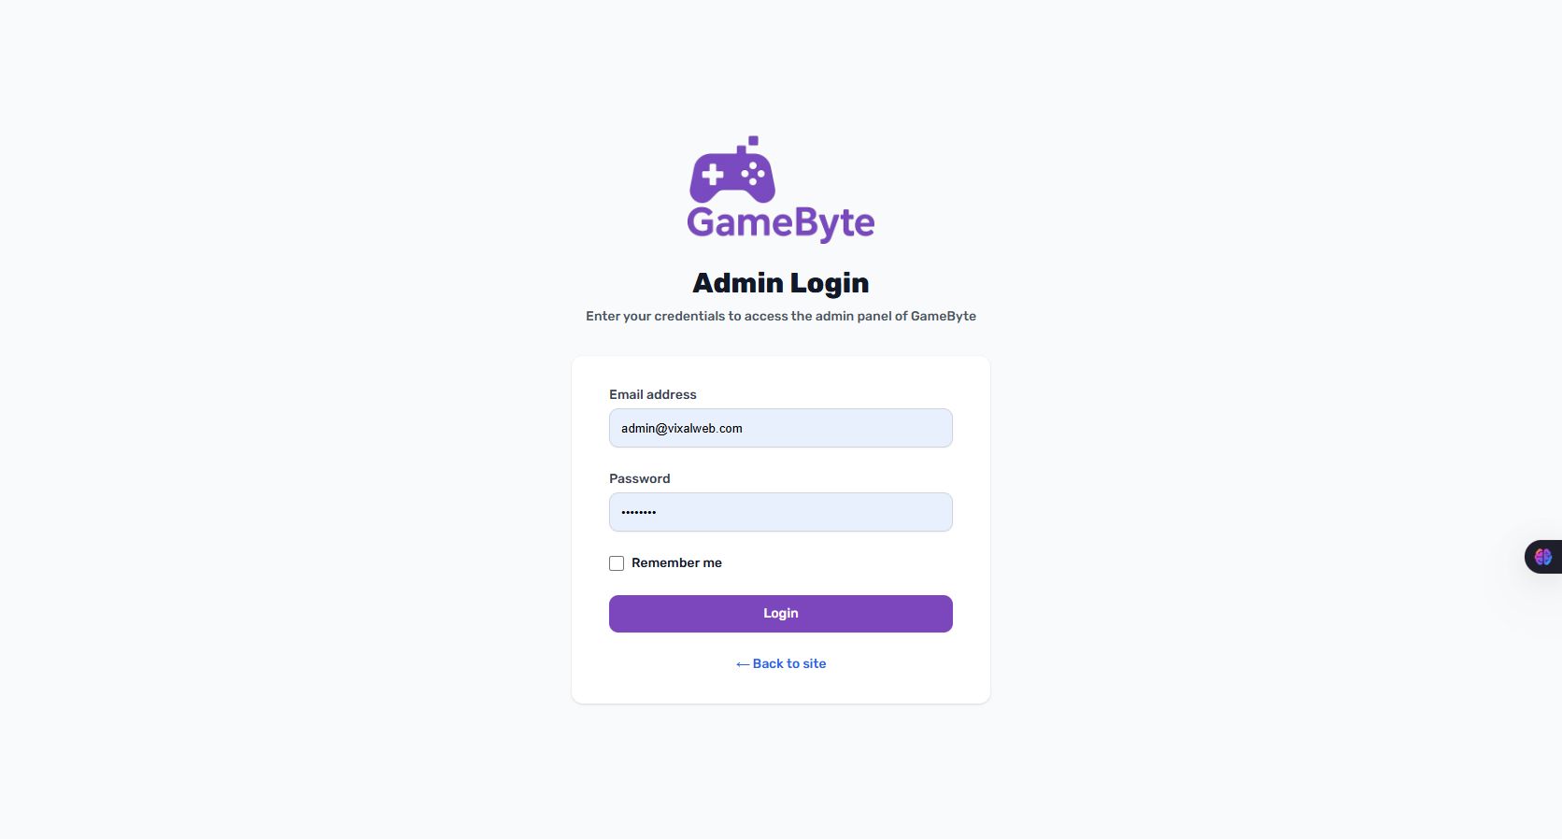Tick the Remember me checkbox
This screenshot has height=839, width=1562.
pos(617,563)
